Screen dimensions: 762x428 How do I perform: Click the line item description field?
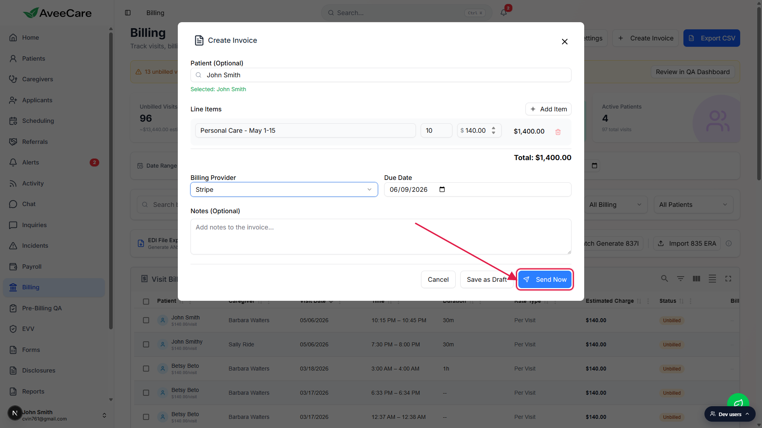(x=305, y=130)
